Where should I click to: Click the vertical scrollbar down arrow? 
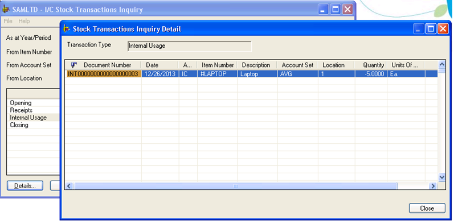pos(442,177)
